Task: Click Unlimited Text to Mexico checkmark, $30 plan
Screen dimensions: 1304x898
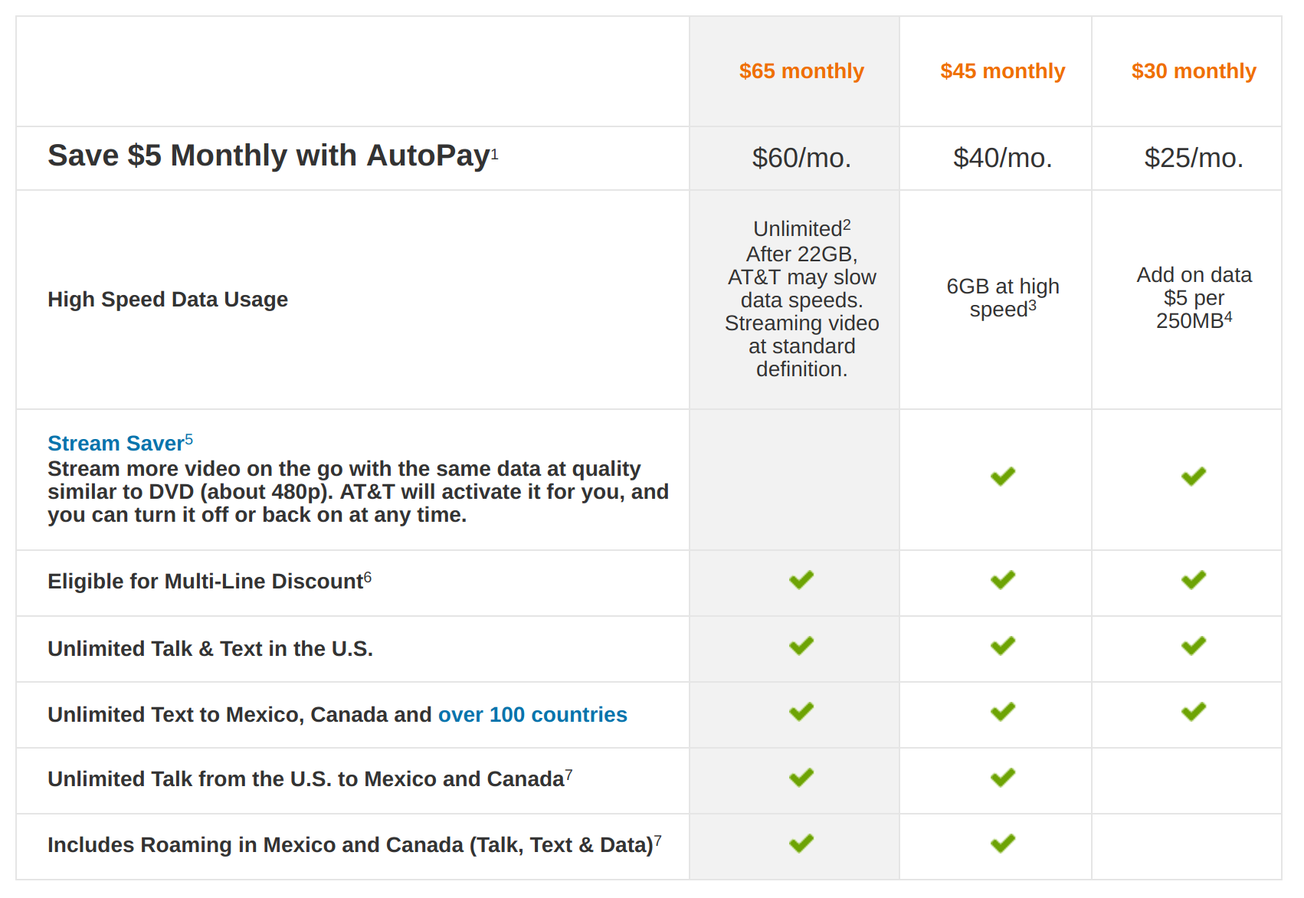Action: click(1193, 712)
